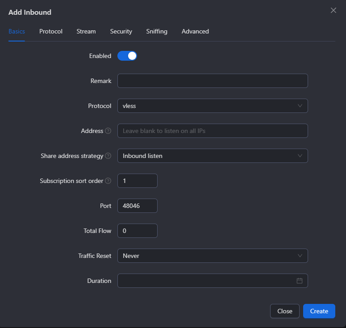Image resolution: width=346 pixels, height=328 pixels.
Task: Click the Protocol field label
Action: (100, 106)
